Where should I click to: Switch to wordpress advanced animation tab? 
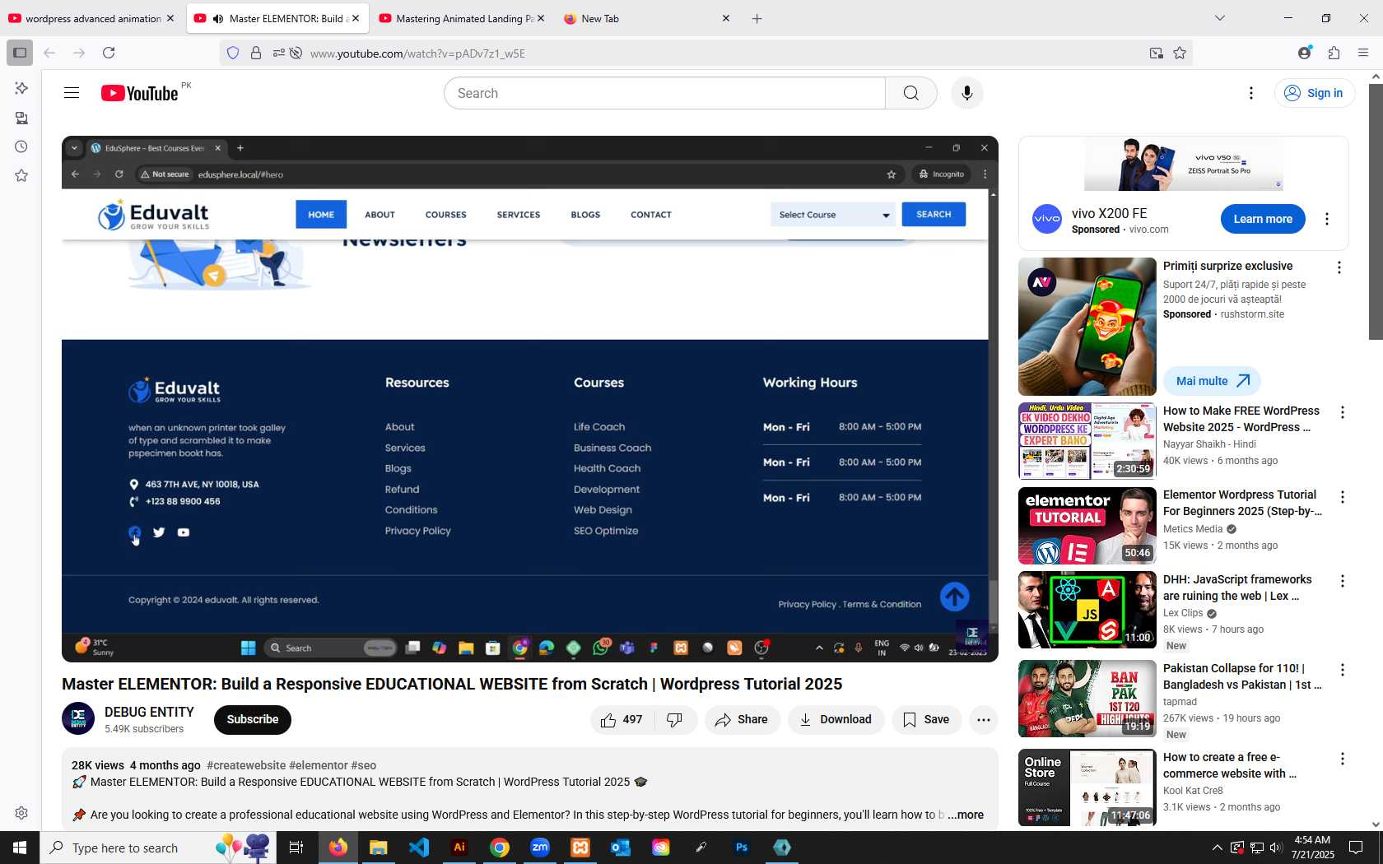tap(91, 18)
